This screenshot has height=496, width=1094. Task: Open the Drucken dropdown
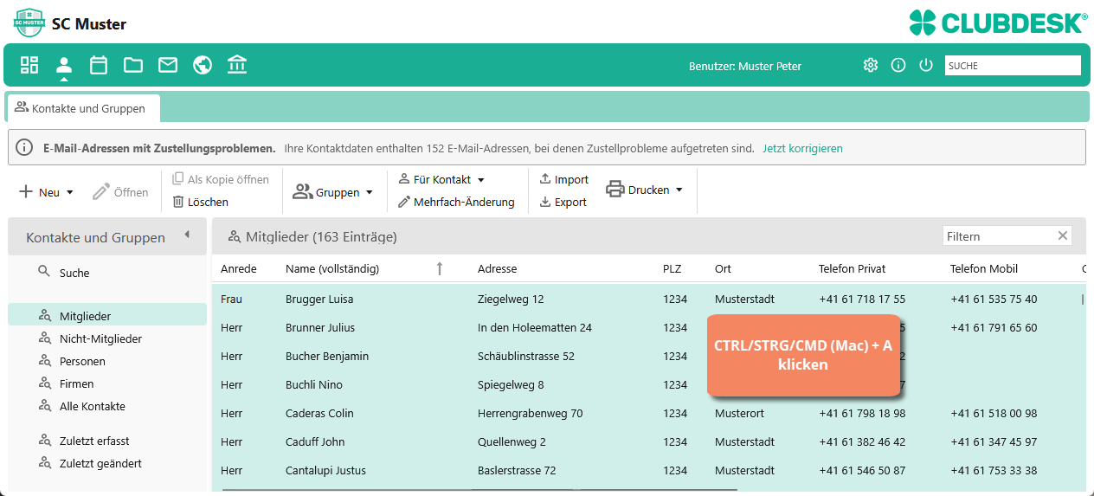(x=645, y=190)
